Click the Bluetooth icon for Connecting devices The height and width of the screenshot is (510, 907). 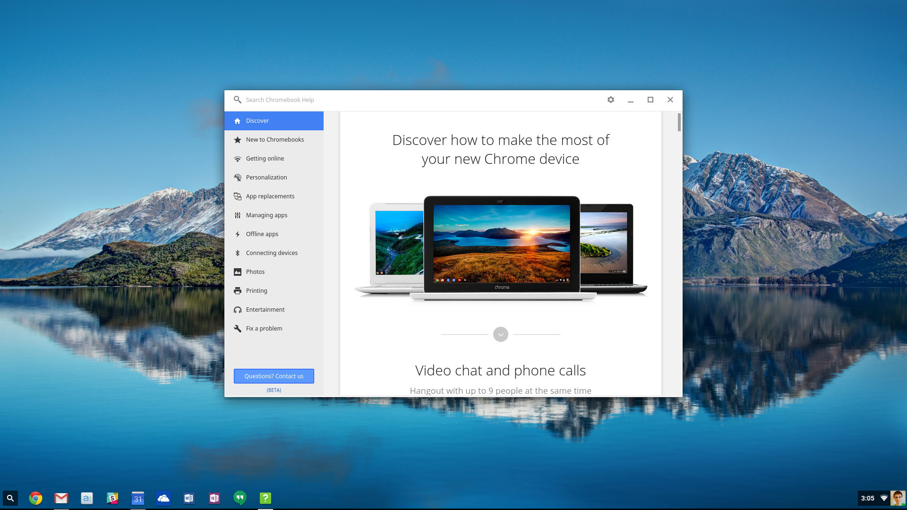(238, 253)
